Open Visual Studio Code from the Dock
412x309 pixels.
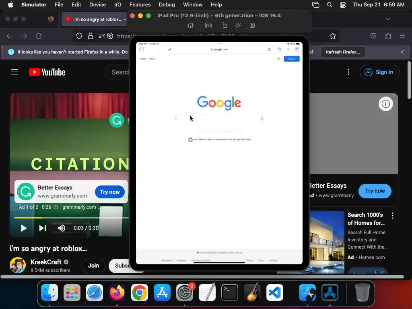tap(274, 293)
